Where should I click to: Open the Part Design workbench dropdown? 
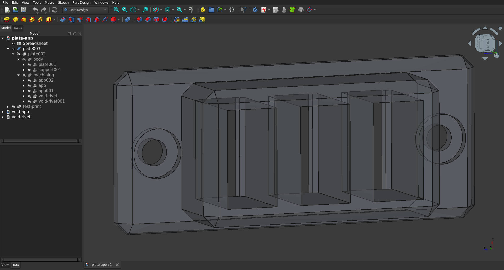85,10
